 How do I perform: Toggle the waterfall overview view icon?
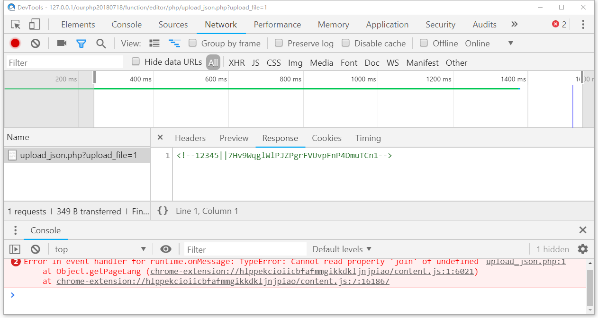click(175, 44)
